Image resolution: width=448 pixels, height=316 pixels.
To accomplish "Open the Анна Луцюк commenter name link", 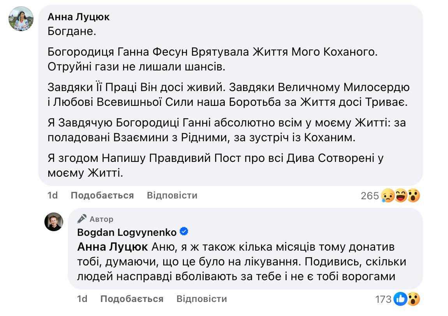I will tap(78, 17).
